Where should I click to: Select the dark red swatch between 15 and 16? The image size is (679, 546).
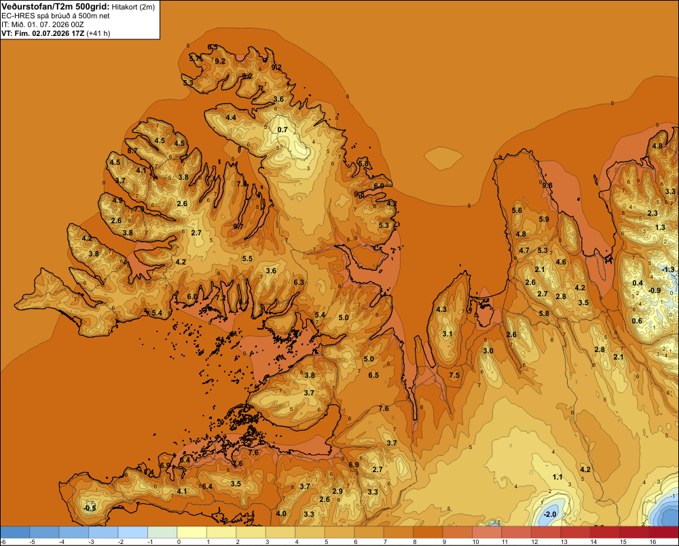[634, 532]
